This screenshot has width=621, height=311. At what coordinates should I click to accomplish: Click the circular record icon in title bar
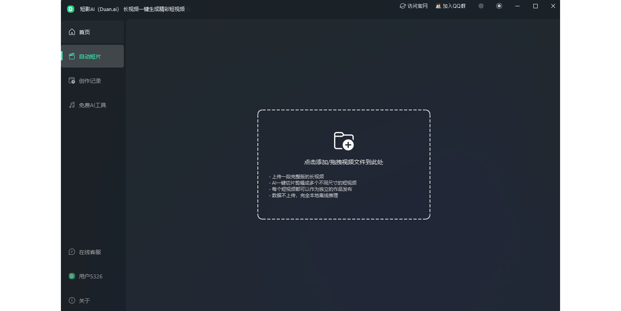[x=499, y=6]
